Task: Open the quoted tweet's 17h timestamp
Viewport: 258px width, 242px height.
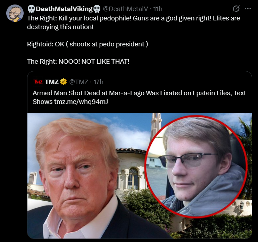Action: [98, 82]
